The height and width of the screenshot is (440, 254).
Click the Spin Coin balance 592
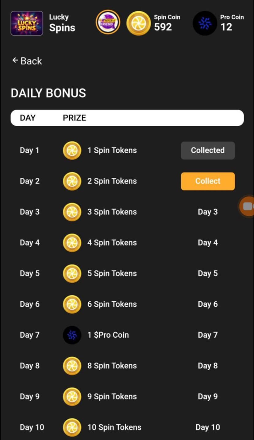(x=163, y=27)
